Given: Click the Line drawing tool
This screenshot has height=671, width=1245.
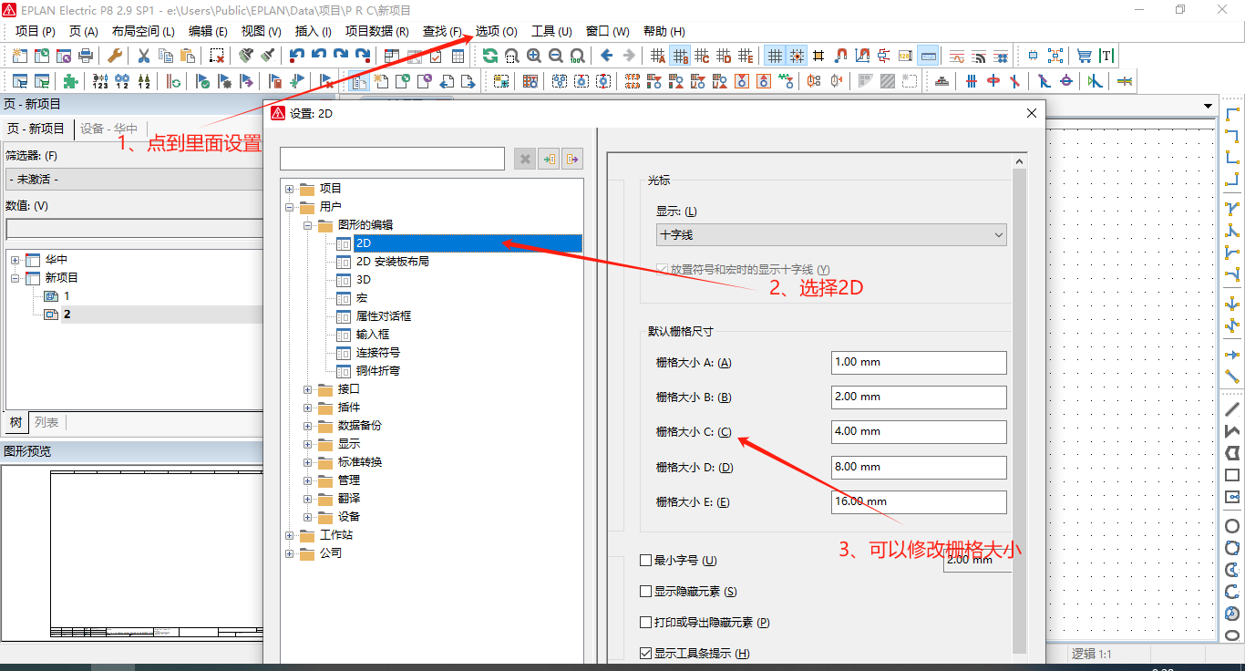Looking at the screenshot, I should pyautogui.click(x=1232, y=408).
